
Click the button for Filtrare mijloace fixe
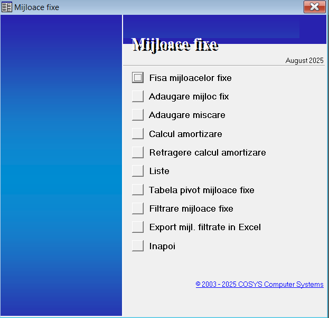coord(138,208)
